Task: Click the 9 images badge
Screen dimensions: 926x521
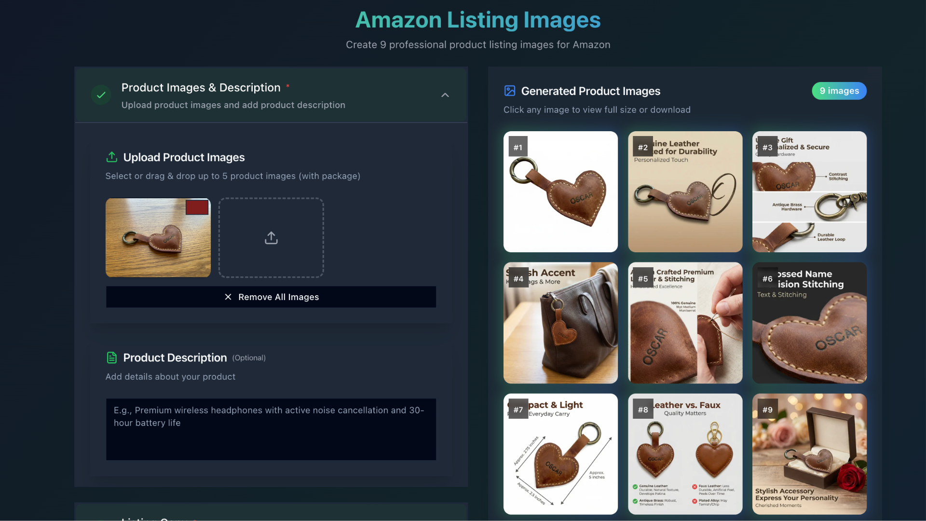Action: click(839, 91)
